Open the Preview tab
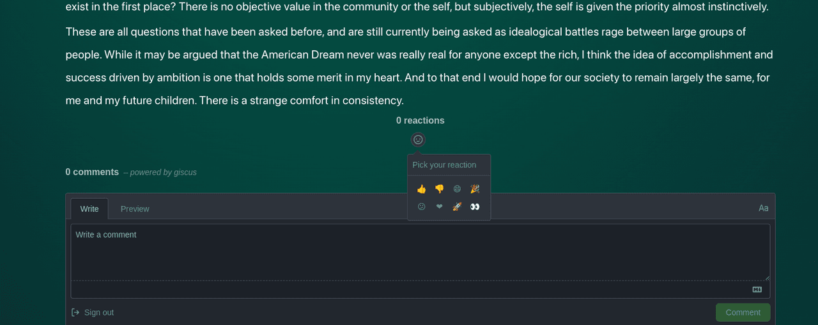The image size is (818, 325). point(135,209)
